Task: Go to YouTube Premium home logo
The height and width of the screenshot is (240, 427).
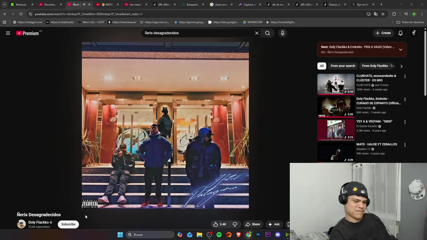Action: click(27, 33)
